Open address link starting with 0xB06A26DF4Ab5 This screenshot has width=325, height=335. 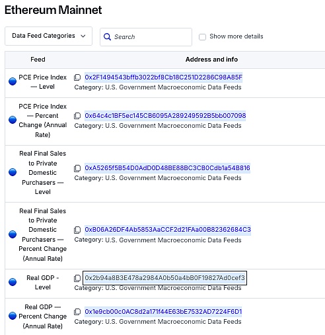[x=168, y=230]
